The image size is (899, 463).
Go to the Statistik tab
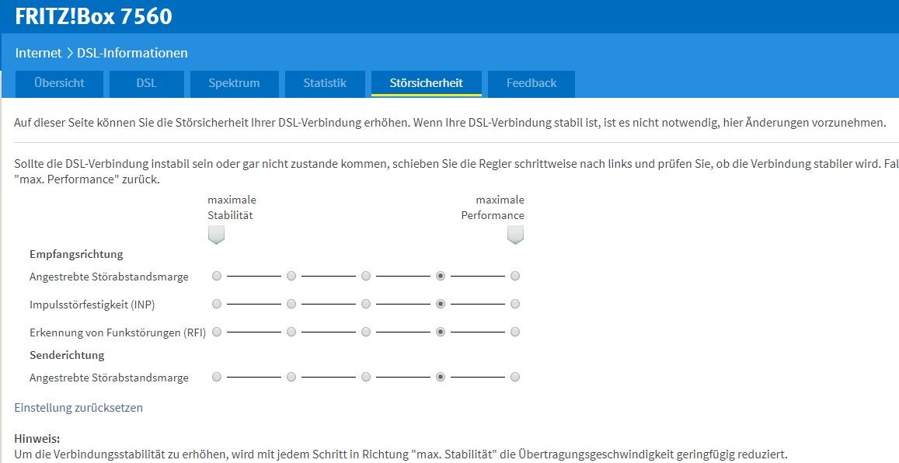(x=325, y=84)
